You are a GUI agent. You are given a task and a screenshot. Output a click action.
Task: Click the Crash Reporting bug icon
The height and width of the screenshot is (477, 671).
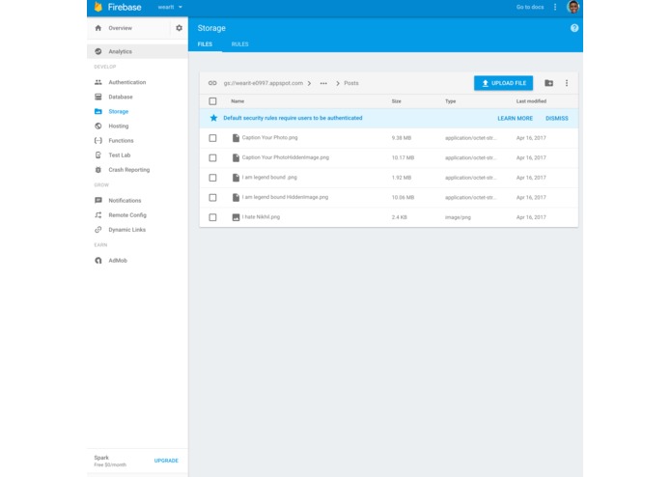98,169
